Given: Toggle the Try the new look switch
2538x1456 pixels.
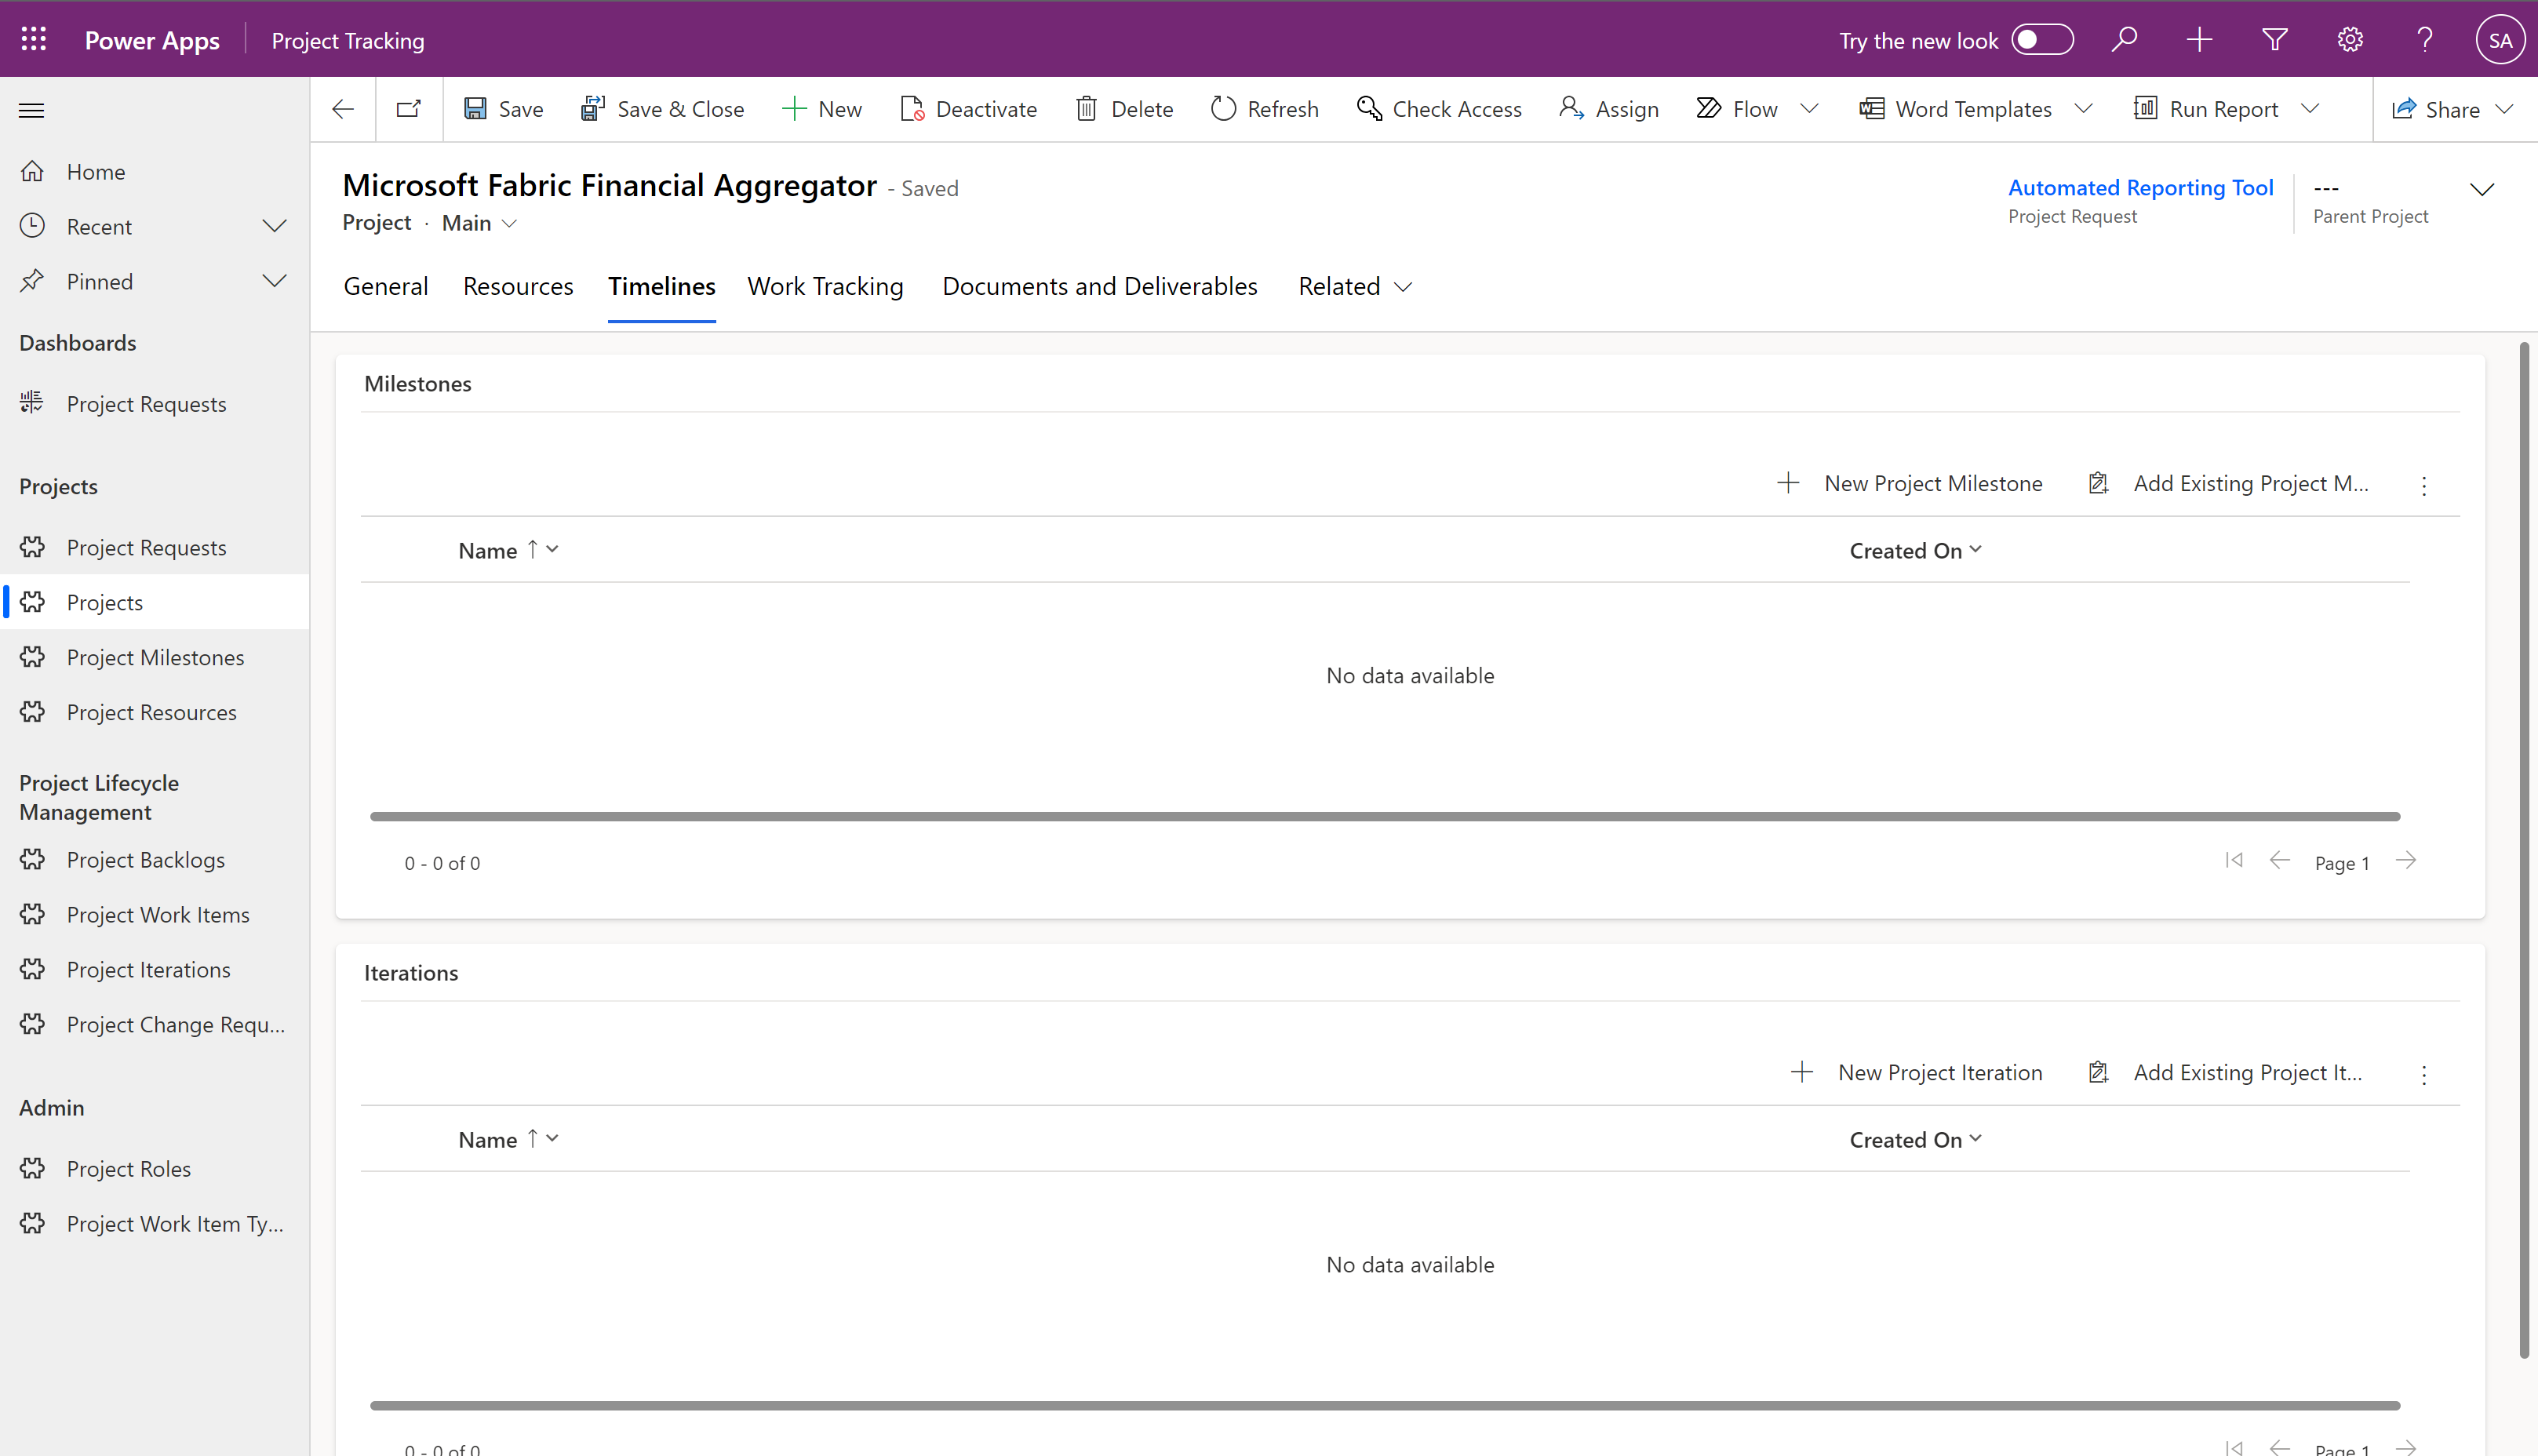Looking at the screenshot, I should [x=2042, y=40].
